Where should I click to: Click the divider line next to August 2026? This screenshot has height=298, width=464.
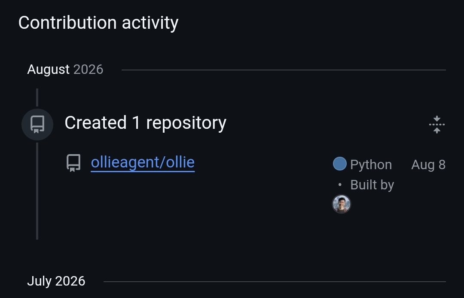284,70
